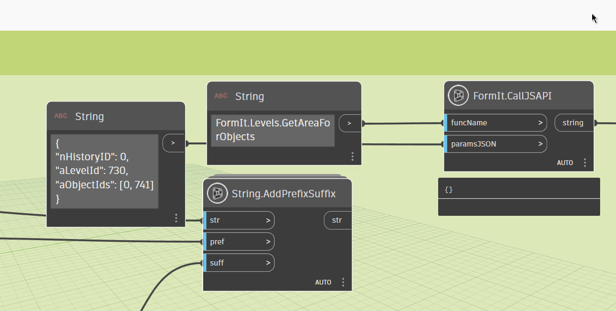The width and height of the screenshot is (616, 311).
Task: Click the ABC icon on the JSON String node
Action: 60,116
